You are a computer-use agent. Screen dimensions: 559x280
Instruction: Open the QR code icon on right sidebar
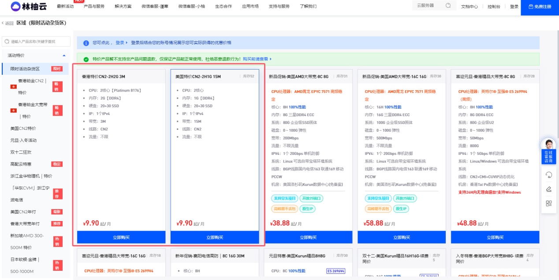coord(549,203)
